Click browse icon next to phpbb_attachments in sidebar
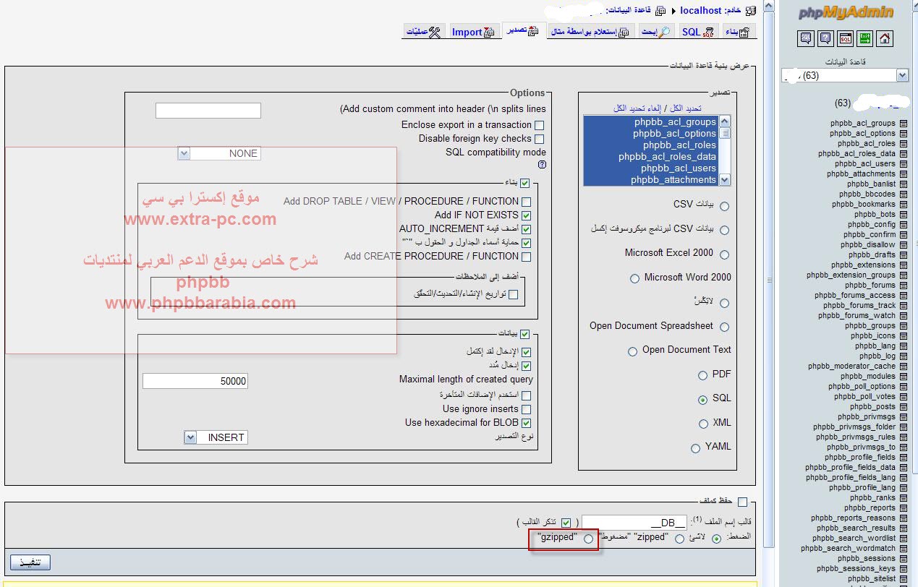 click(903, 174)
